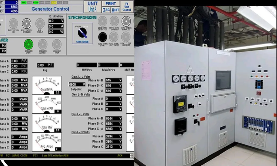Screen dimensions: 277x166
Task: Click the Breaker Closed indicator lamp
Action: tap(43, 44)
